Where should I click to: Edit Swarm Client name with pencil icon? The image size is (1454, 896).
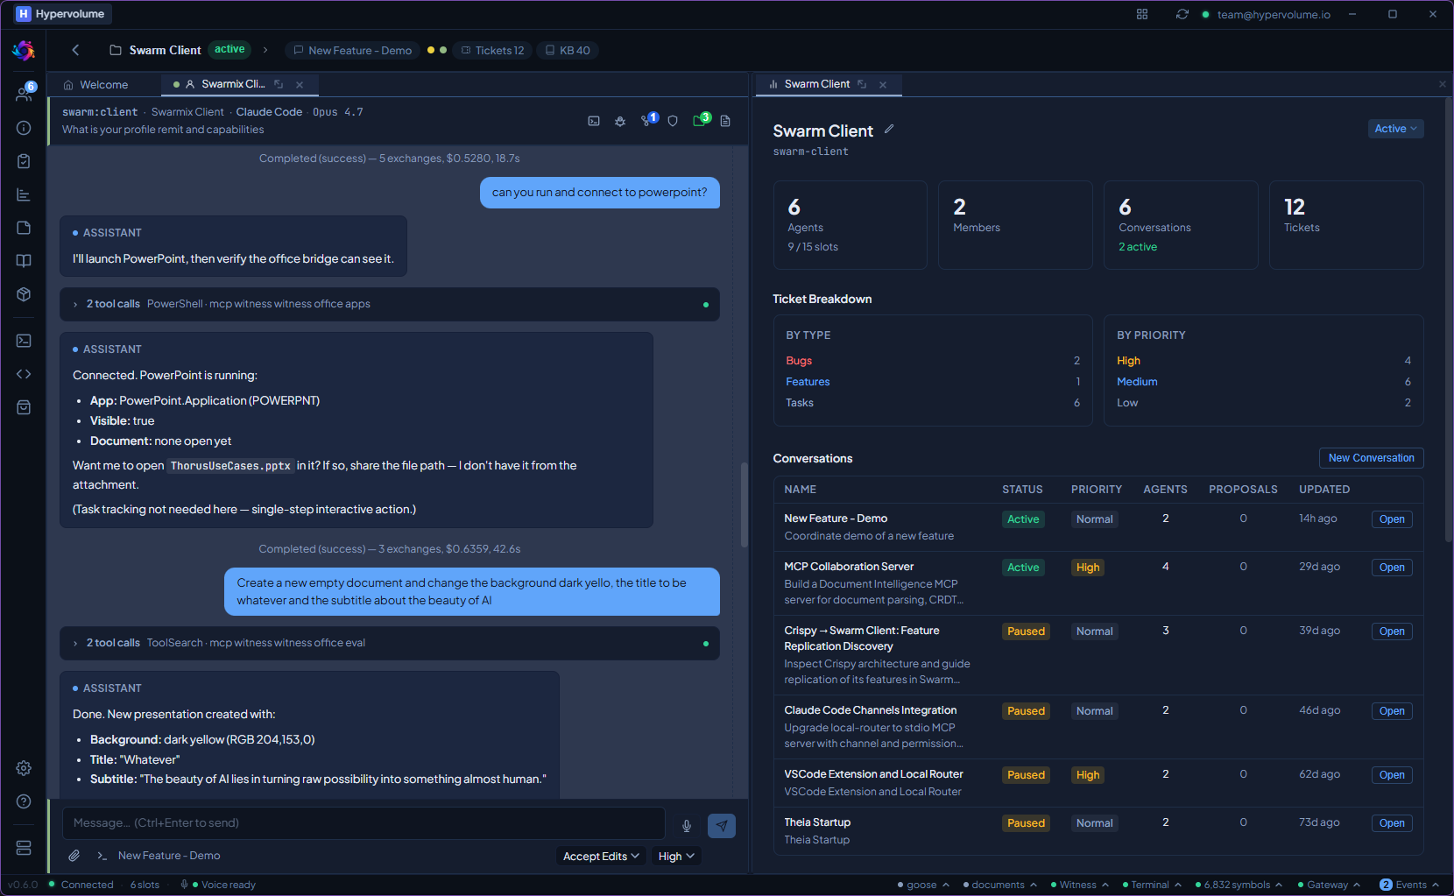click(889, 129)
